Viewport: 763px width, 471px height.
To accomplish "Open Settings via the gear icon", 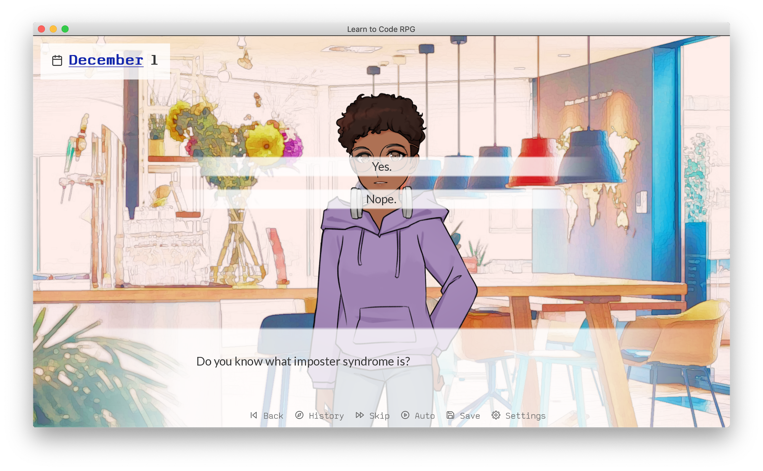I will pyautogui.click(x=497, y=416).
